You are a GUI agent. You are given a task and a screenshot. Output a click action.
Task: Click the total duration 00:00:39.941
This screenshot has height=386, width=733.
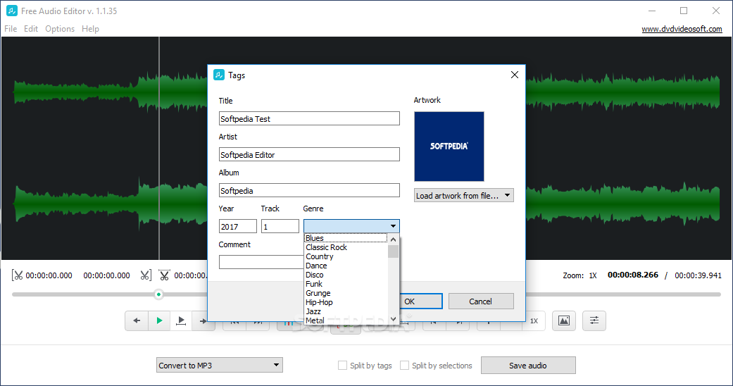698,275
